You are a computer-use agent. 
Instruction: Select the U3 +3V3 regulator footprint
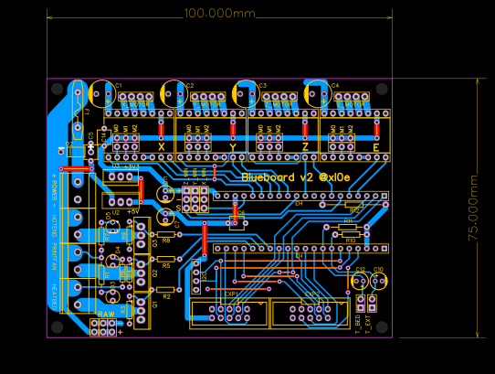[121, 177]
